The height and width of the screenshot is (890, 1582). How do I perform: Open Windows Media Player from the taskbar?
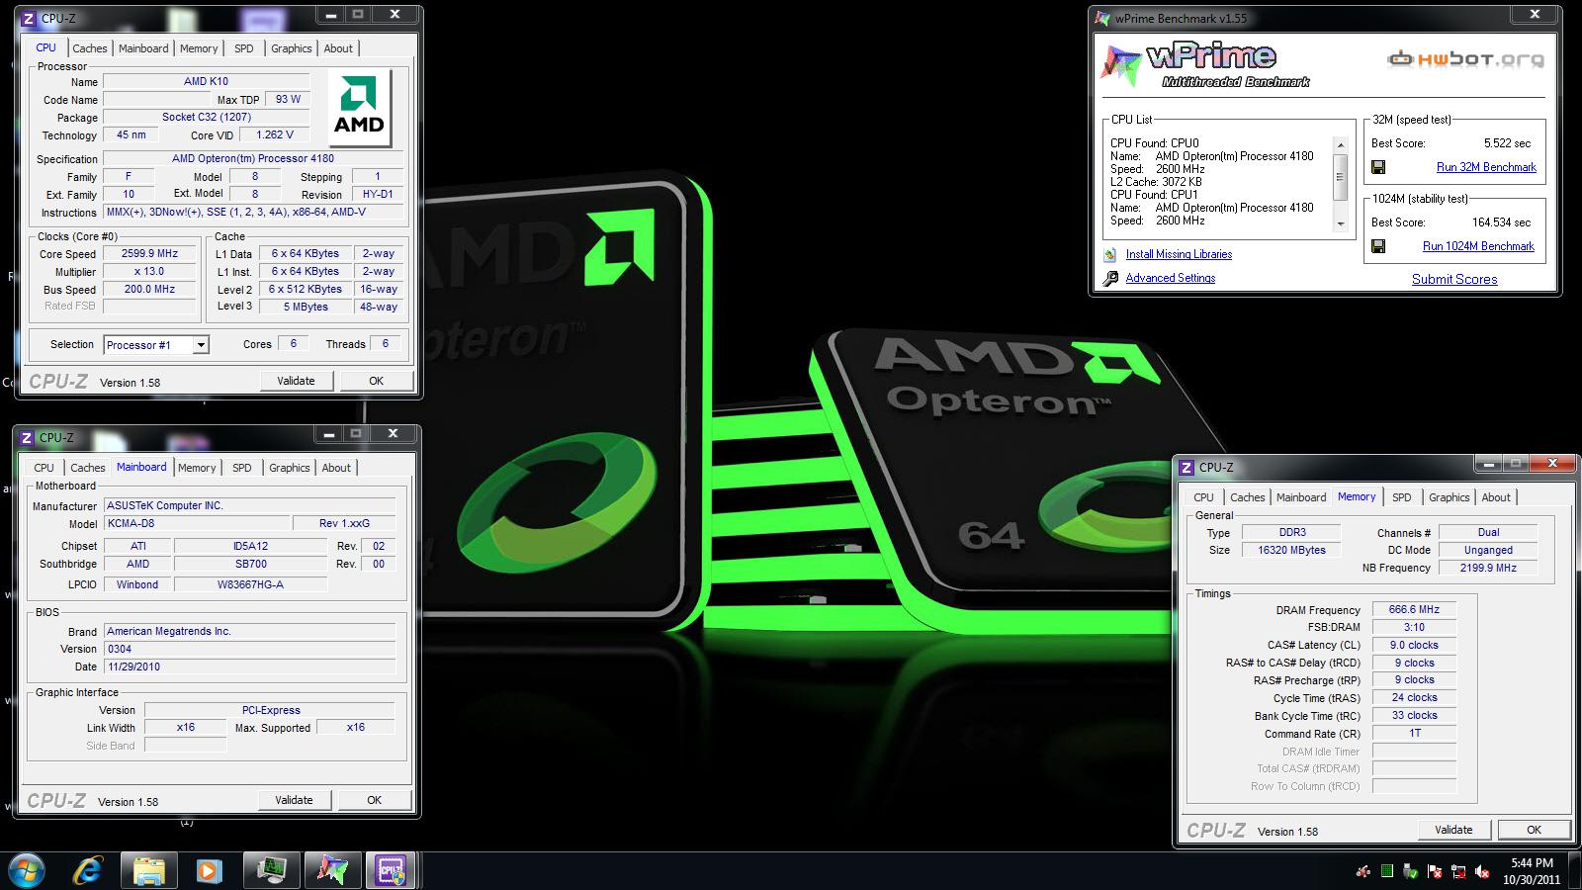tap(209, 871)
